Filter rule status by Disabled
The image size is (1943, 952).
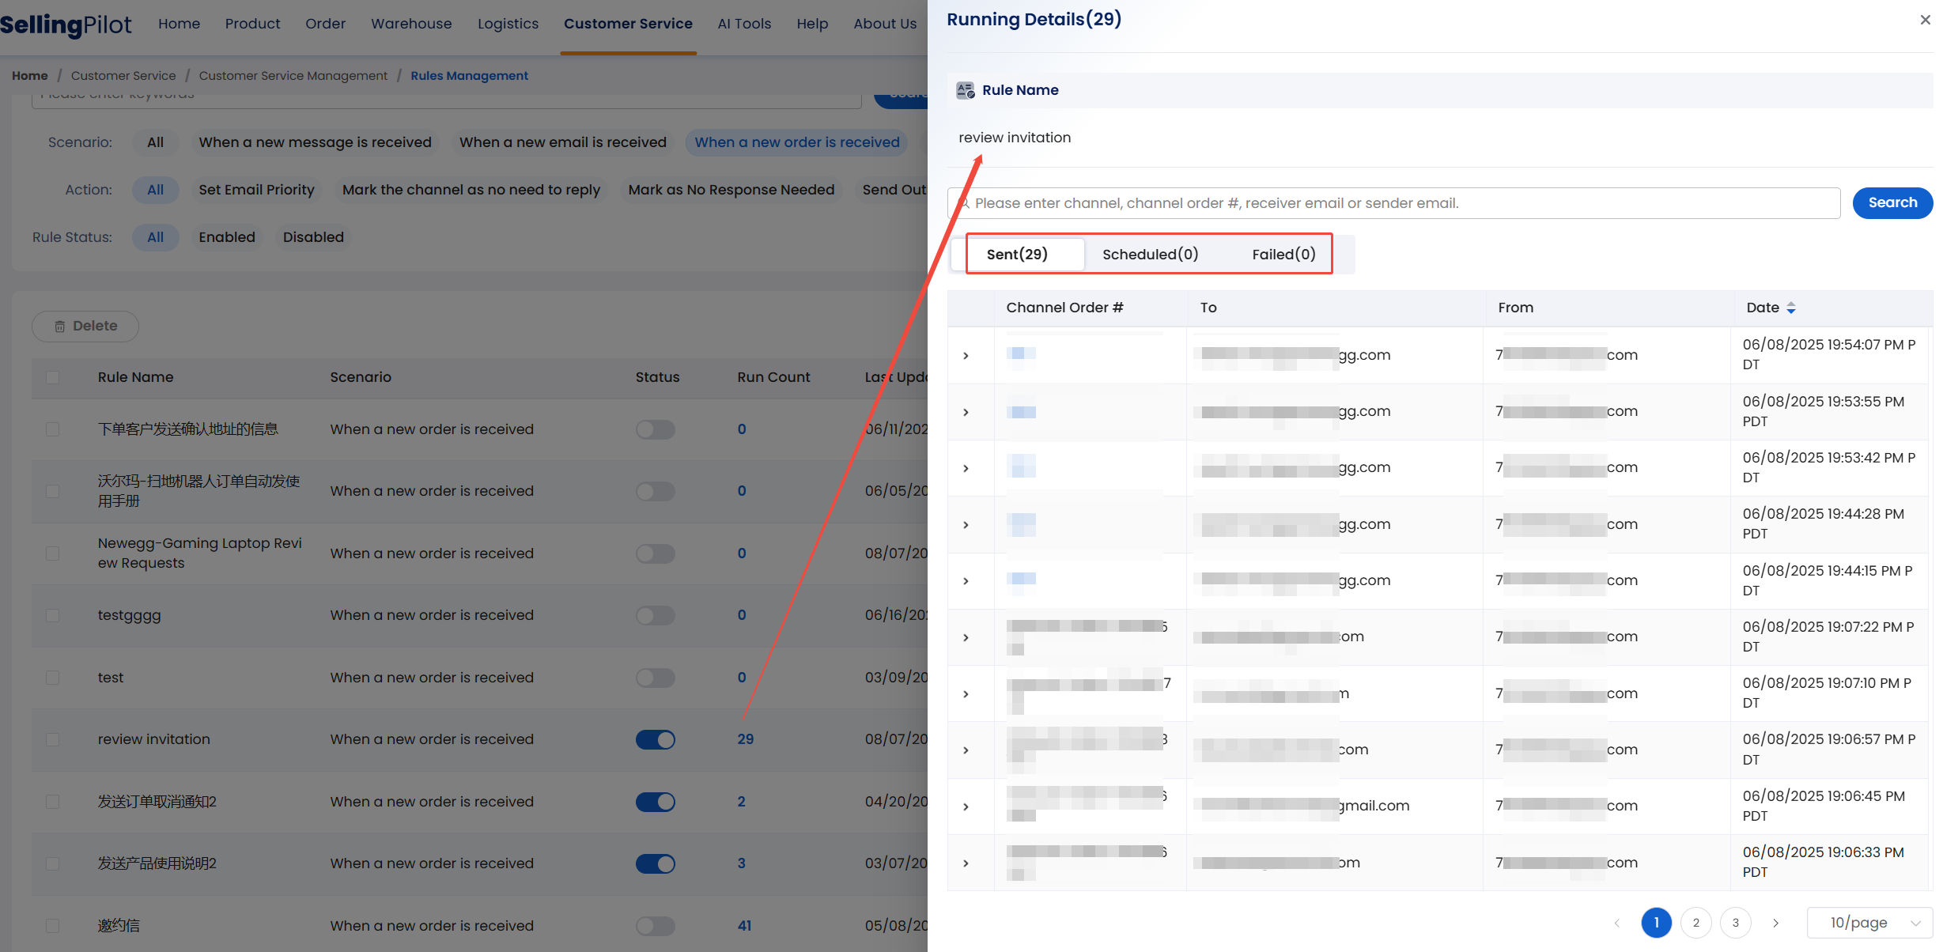pyautogui.click(x=313, y=237)
